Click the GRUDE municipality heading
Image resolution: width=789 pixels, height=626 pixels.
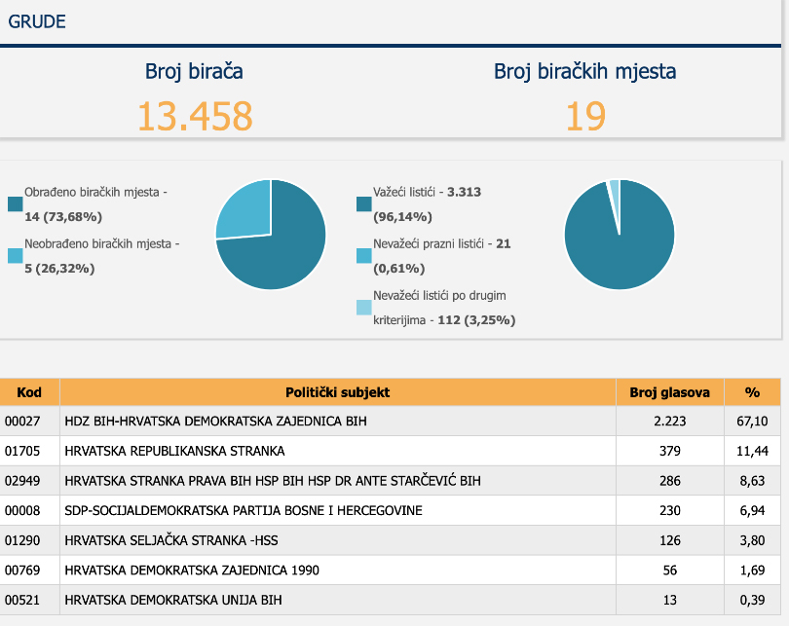click(x=37, y=21)
